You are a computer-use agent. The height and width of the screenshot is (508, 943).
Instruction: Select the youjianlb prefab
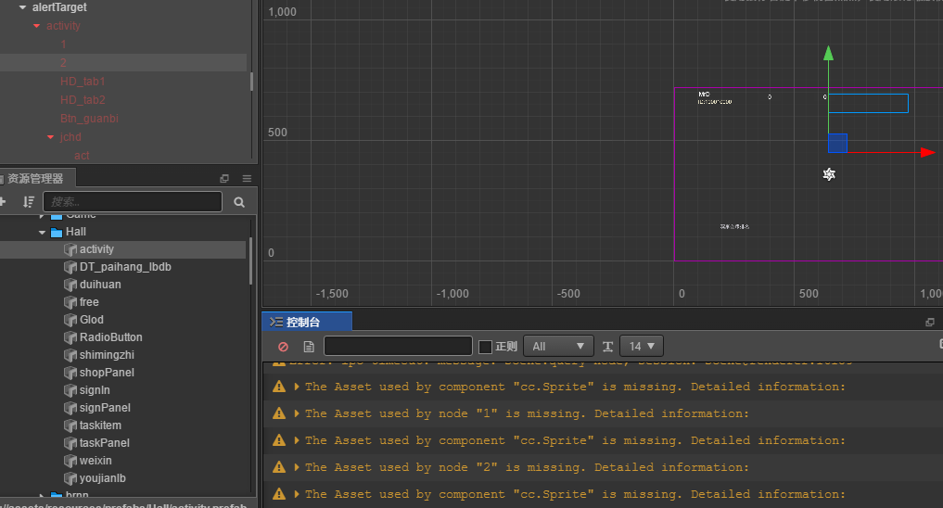tap(102, 478)
